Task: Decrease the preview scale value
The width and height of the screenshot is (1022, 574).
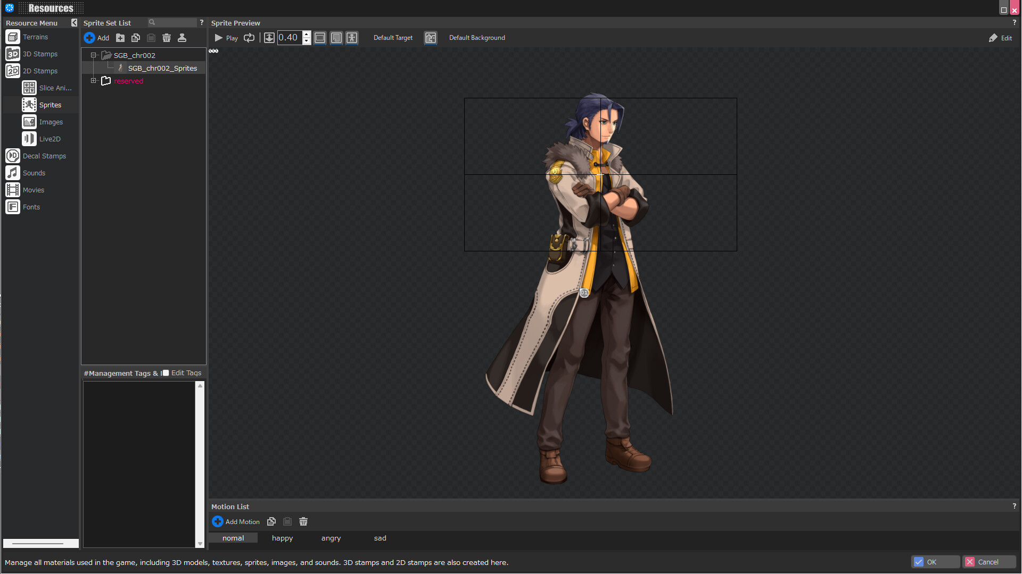Action: (x=307, y=41)
